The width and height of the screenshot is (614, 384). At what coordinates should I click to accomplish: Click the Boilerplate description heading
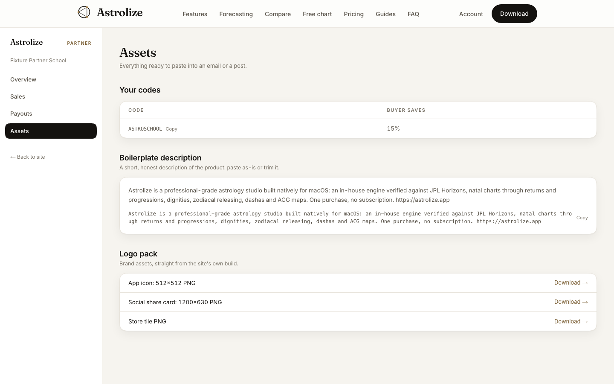[160, 158]
